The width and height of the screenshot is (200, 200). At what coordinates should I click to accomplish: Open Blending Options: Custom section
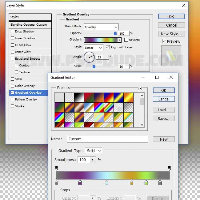[x=29, y=25]
